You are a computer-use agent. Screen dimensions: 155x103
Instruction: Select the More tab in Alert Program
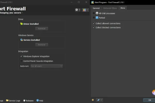[123, 8]
